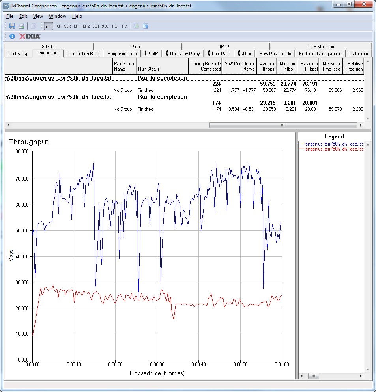Toggle the ALL filter button

click(x=49, y=26)
